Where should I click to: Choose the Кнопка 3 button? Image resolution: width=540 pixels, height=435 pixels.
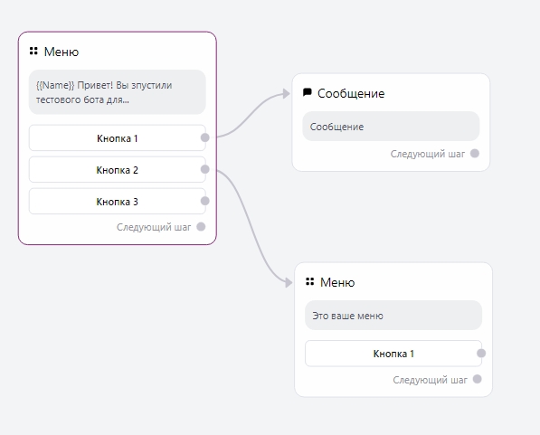(117, 201)
